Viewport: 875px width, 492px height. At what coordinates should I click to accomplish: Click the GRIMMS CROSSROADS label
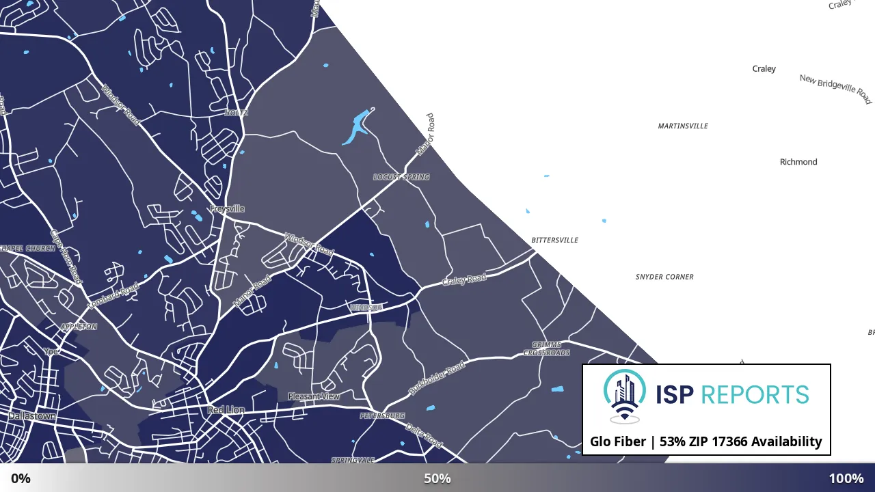(547, 349)
